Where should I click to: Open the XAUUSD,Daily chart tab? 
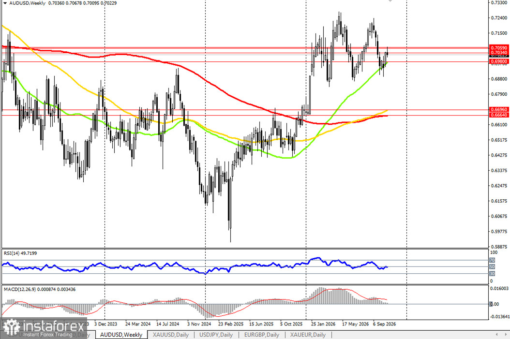(x=171, y=335)
